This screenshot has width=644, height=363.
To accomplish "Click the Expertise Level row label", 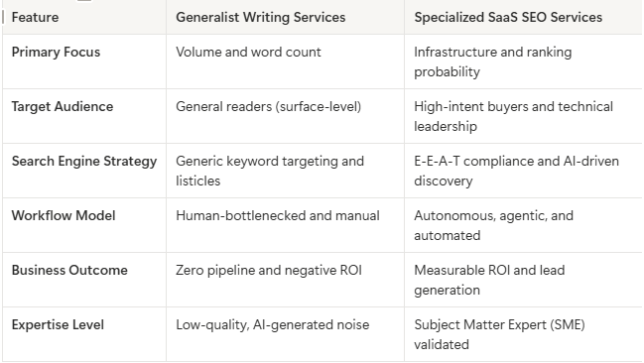I will [x=58, y=324].
